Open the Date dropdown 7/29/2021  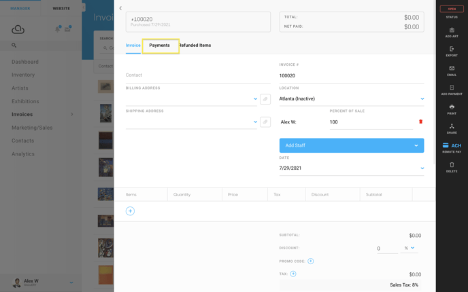[352, 168]
